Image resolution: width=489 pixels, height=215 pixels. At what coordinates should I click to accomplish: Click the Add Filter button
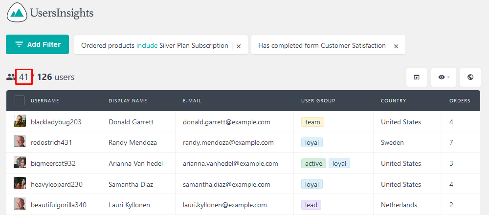coord(38,44)
